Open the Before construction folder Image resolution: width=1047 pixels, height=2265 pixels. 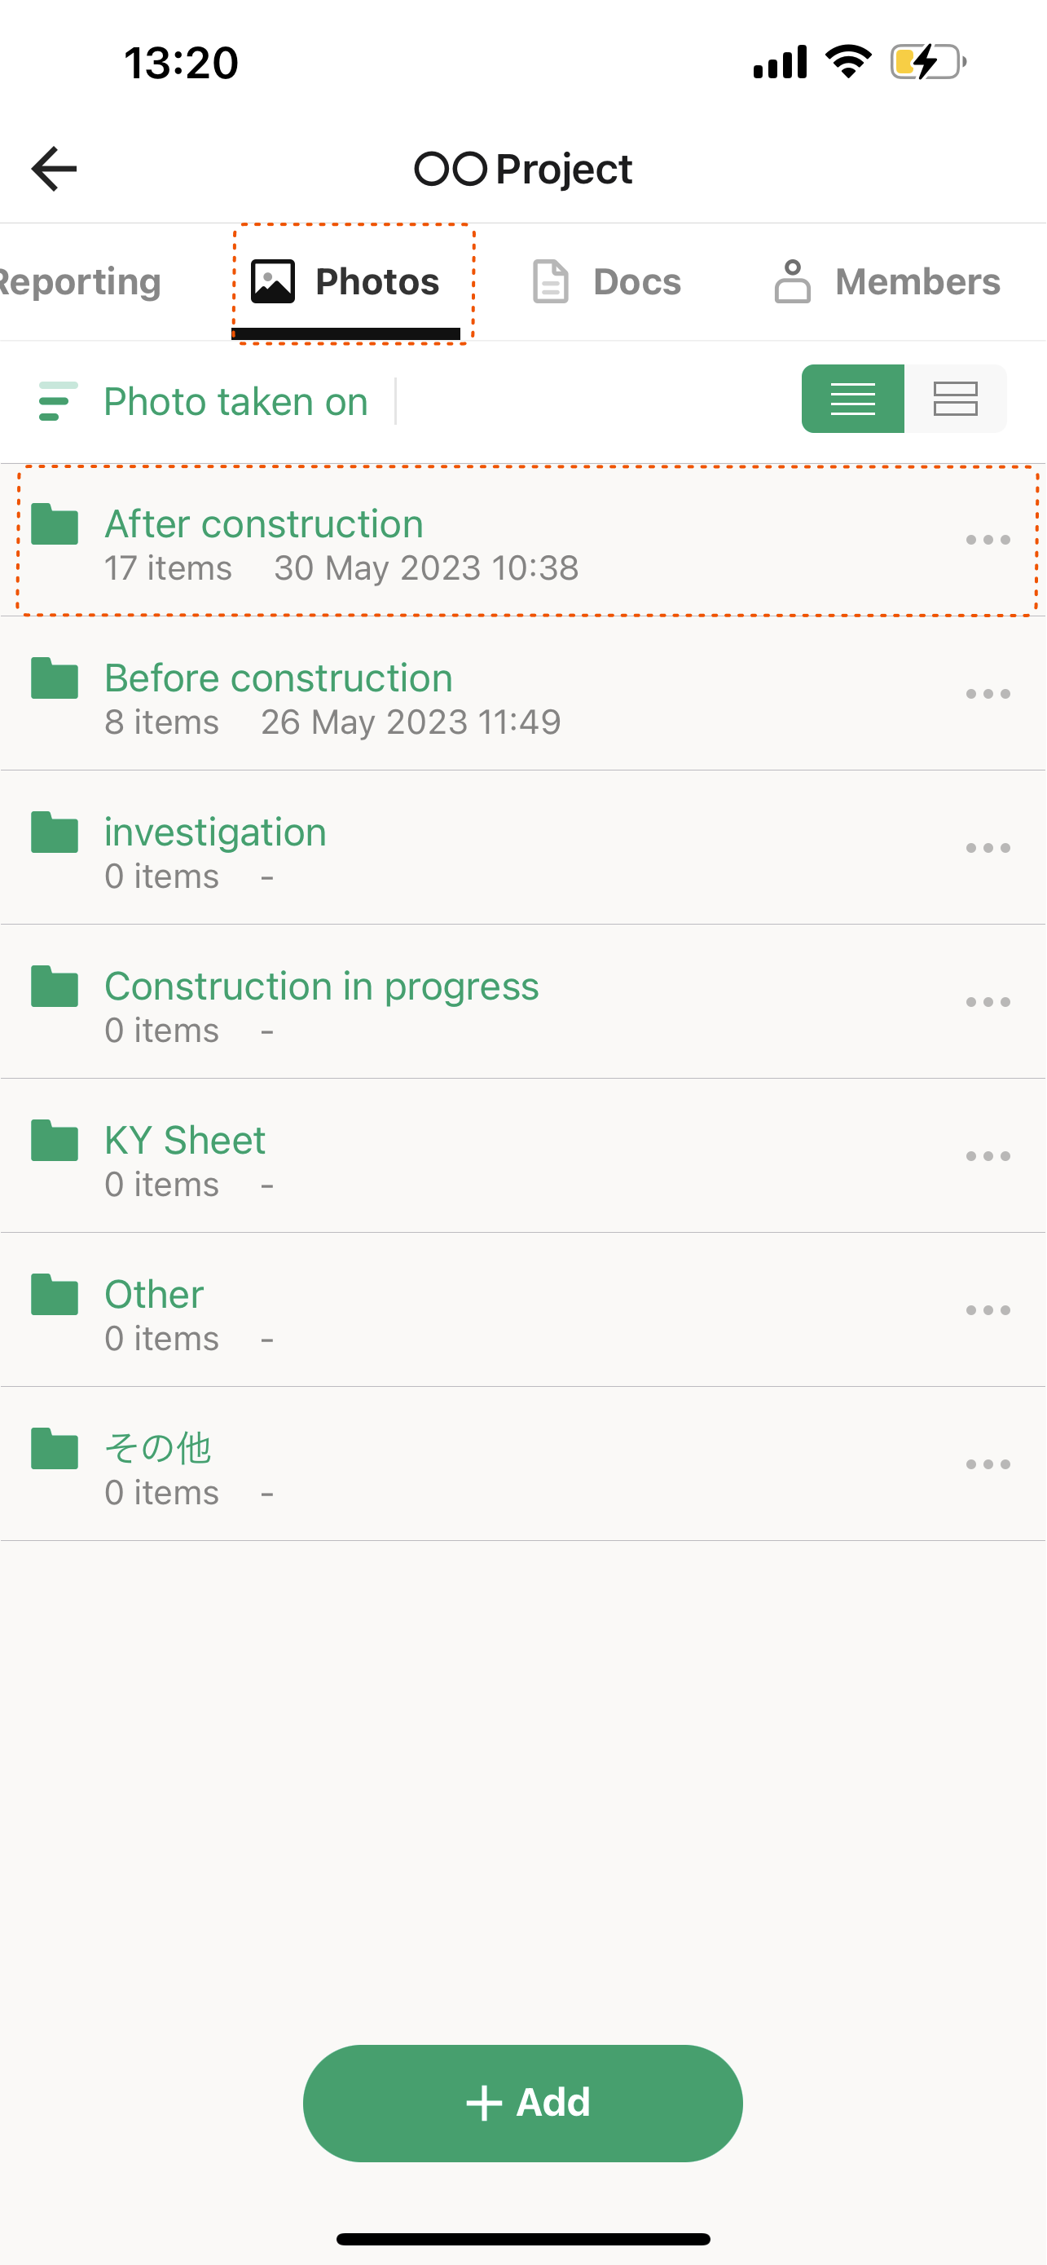click(x=279, y=679)
